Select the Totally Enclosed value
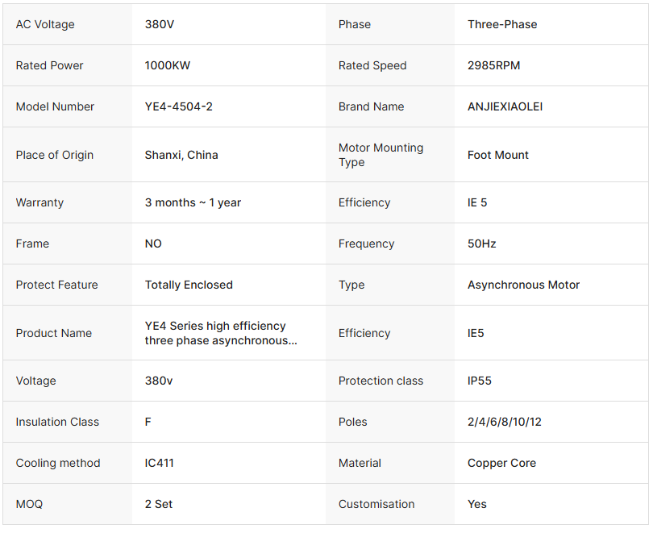The height and width of the screenshot is (533, 653). click(189, 285)
